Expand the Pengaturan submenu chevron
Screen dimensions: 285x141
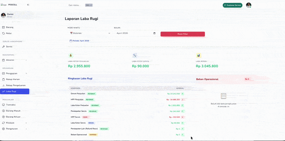26,129
